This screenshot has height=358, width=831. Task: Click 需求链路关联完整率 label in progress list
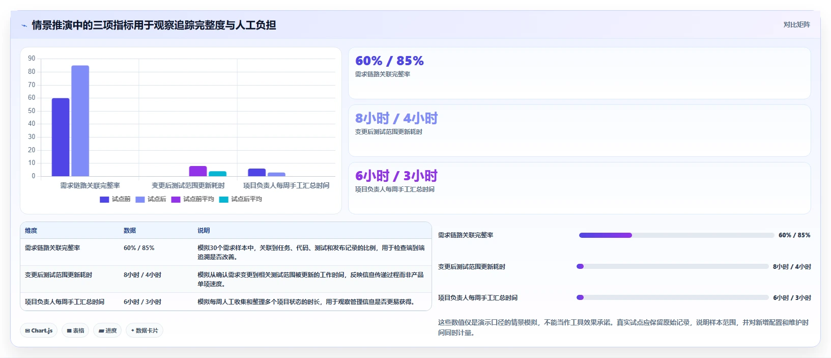click(466, 235)
